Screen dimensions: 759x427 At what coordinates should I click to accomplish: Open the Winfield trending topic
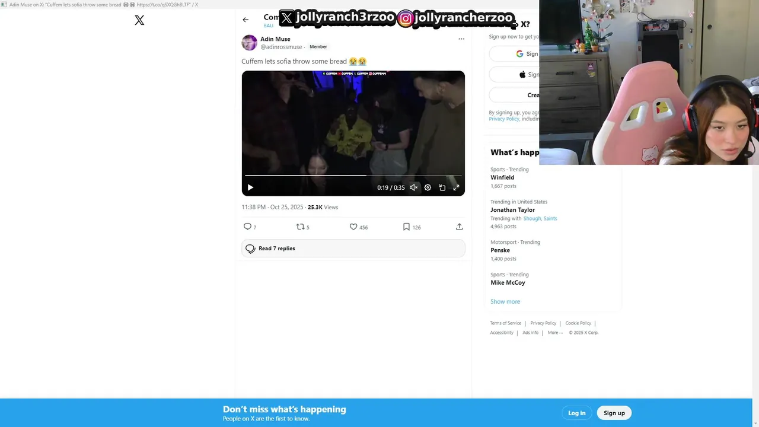coord(502,177)
